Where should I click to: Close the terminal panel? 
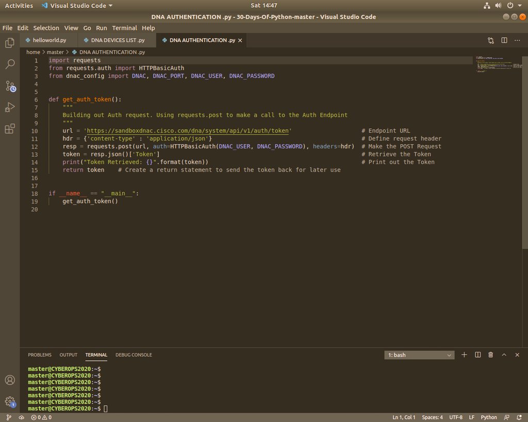[x=517, y=355]
